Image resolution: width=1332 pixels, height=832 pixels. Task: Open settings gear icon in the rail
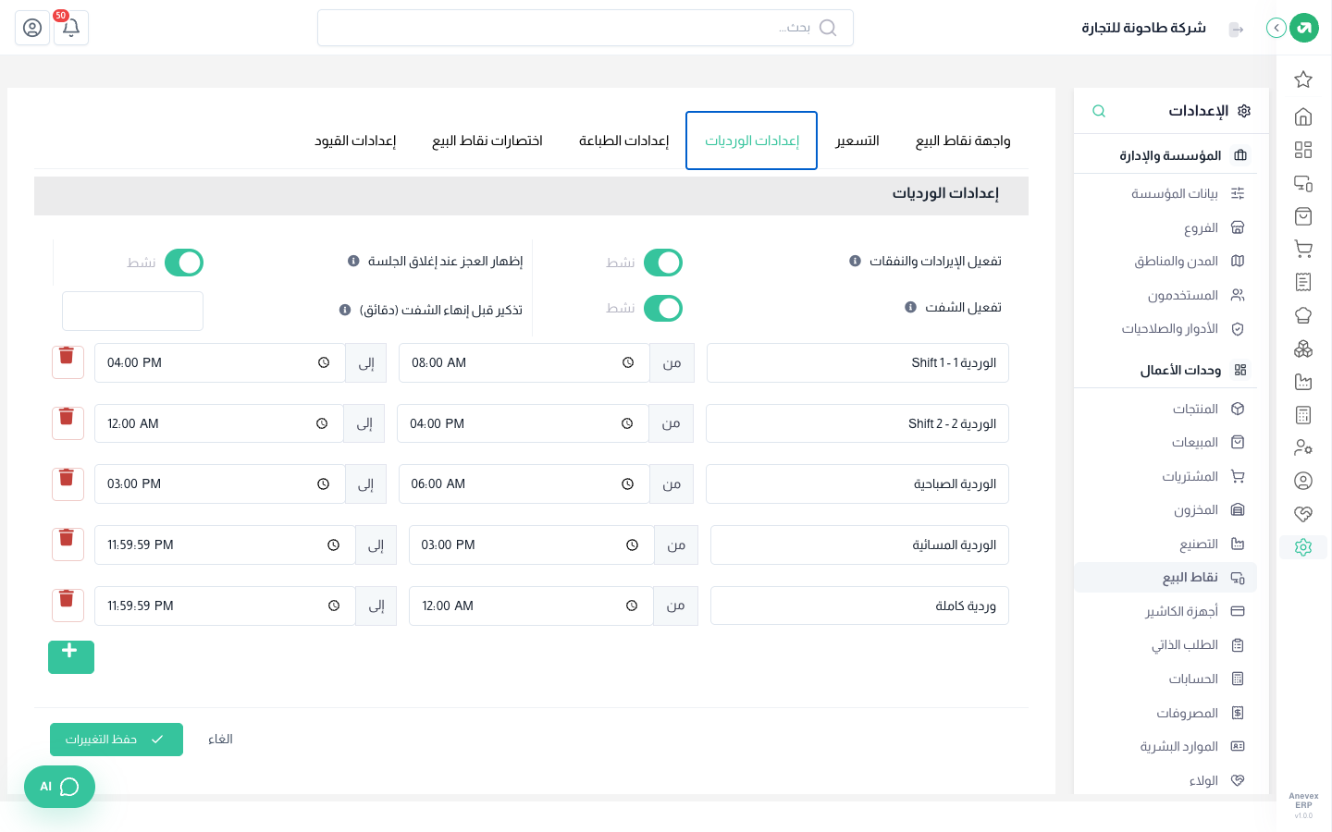pyautogui.click(x=1303, y=547)
